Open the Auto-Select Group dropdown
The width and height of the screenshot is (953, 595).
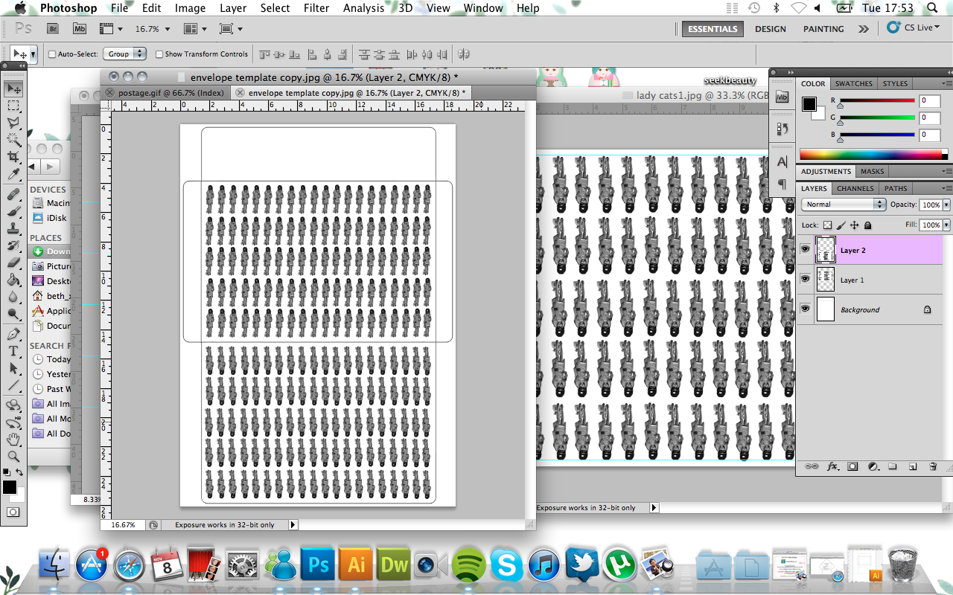coord(124,54)
